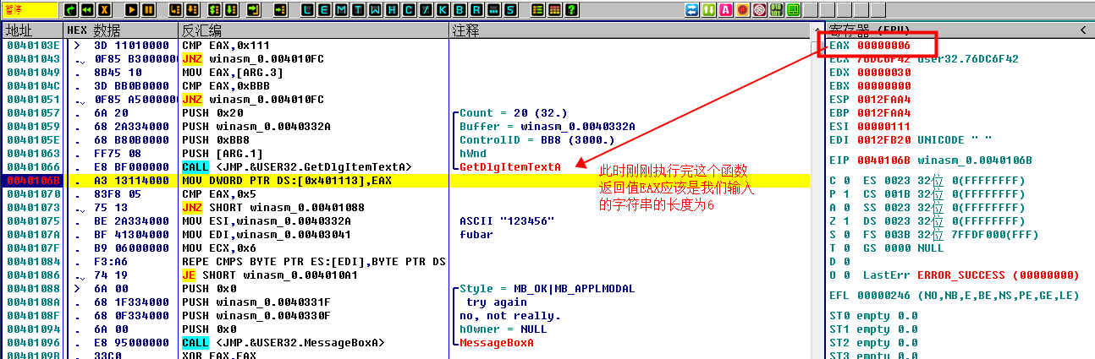Click the 地址 column header
Image resolution: width=1095 pixels, height=359 pixels.
31,30
